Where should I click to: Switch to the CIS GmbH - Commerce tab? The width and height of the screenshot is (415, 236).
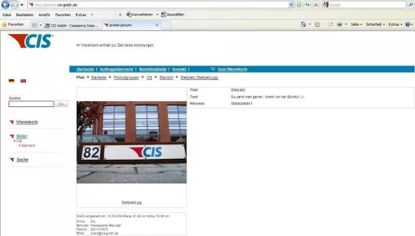pos(73,25)
